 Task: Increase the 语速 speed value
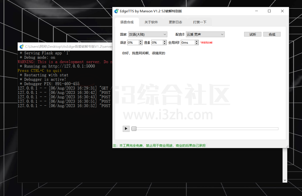(x=141, y=41)
